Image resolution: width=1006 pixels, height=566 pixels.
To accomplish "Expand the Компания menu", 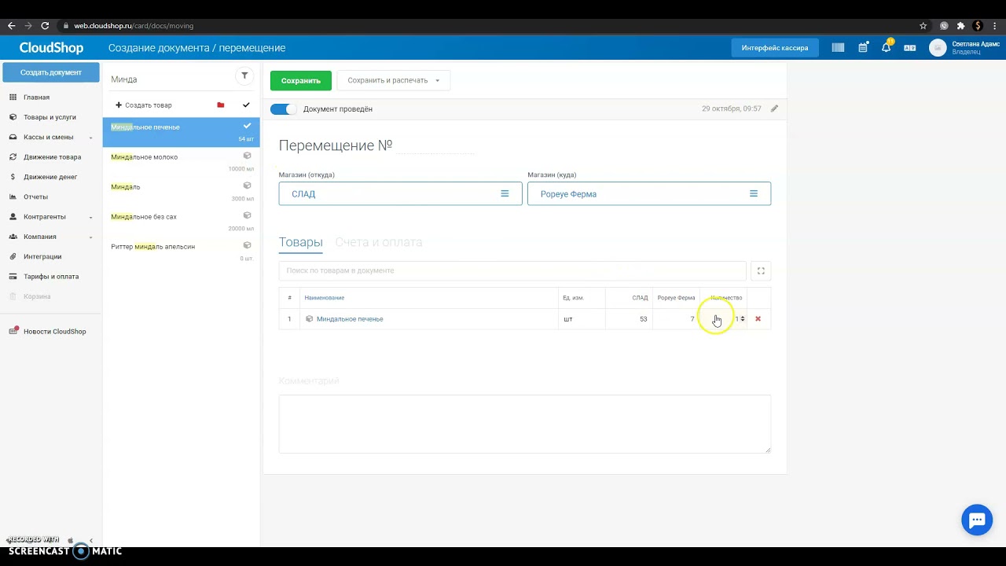I will click(51, 237).
